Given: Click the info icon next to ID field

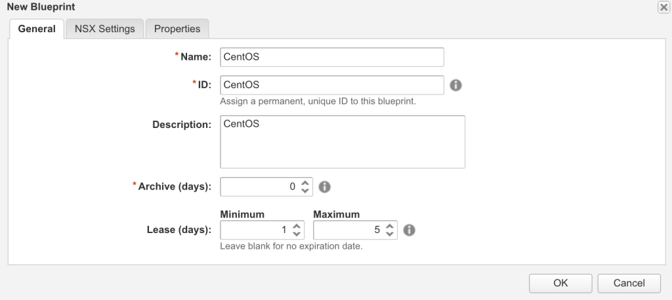Looking at the screenshot, I should [455, 85].
